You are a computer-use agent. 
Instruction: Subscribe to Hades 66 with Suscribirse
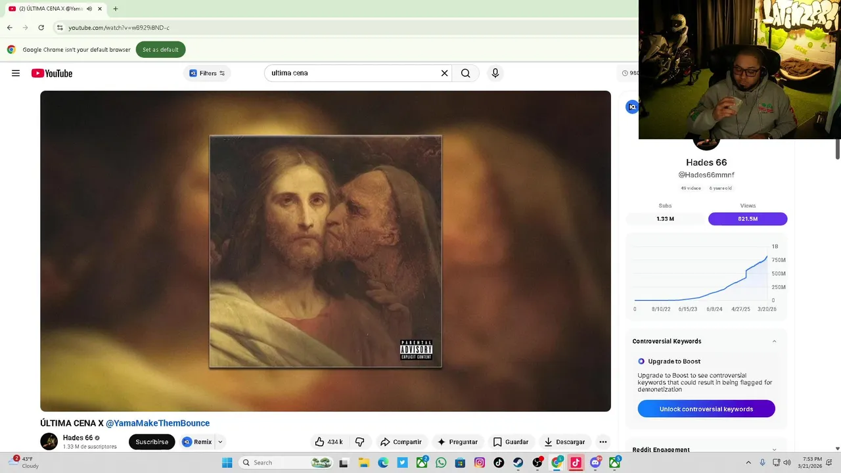(152, 441)
